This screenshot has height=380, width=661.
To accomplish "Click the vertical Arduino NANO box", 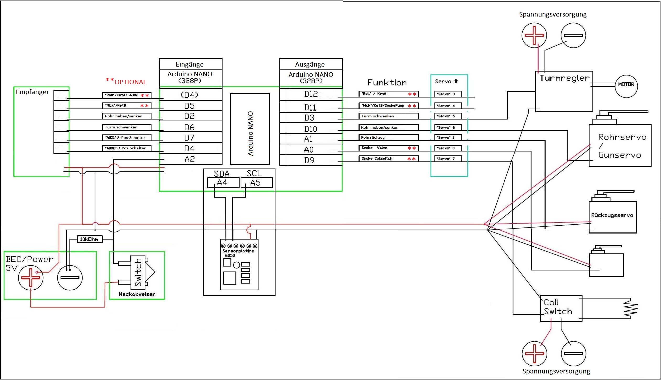I will click(x=250, y=129).
